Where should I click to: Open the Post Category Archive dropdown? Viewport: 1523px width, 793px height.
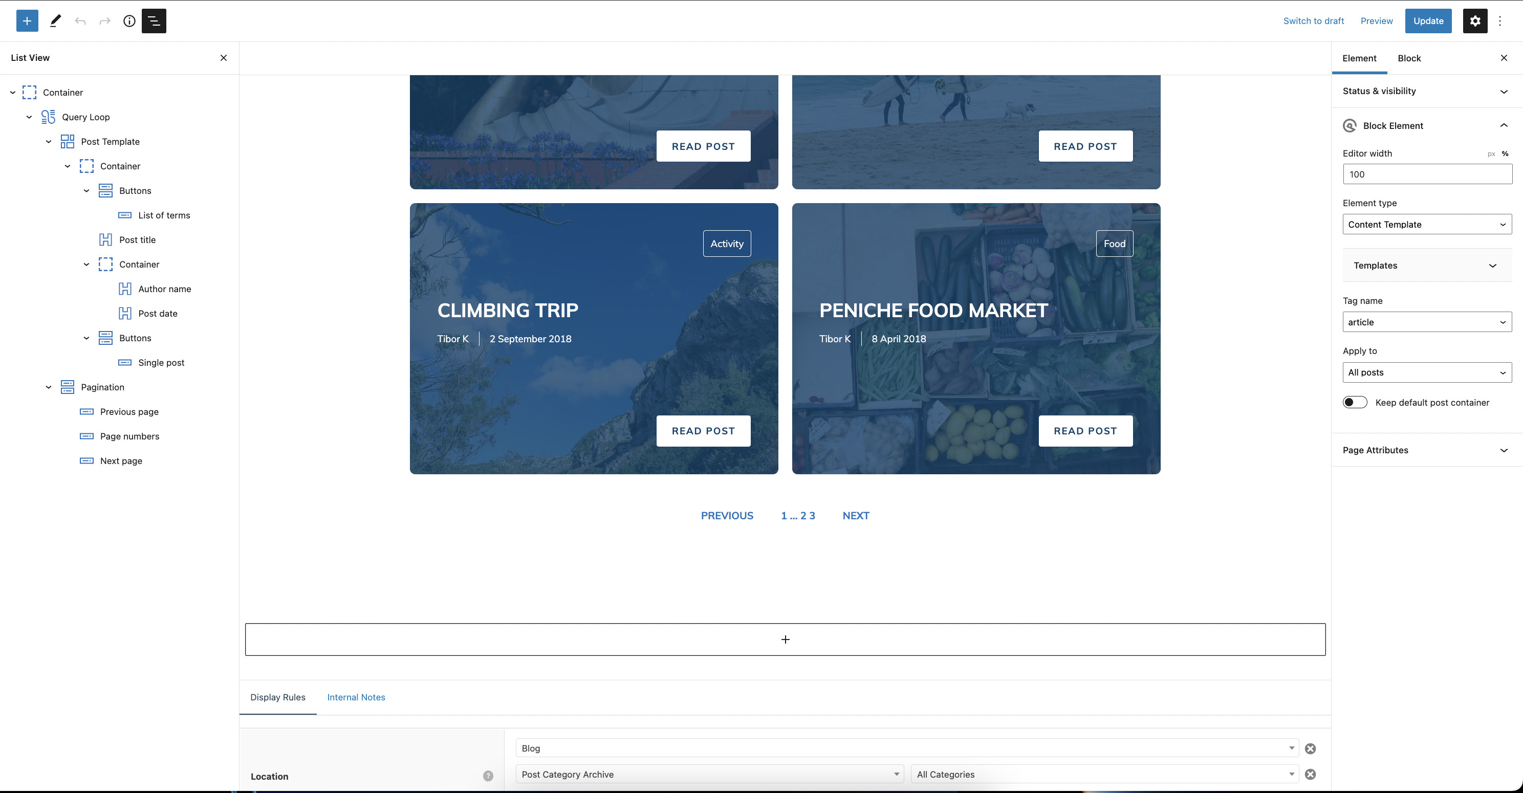click(x=709, y=774)
